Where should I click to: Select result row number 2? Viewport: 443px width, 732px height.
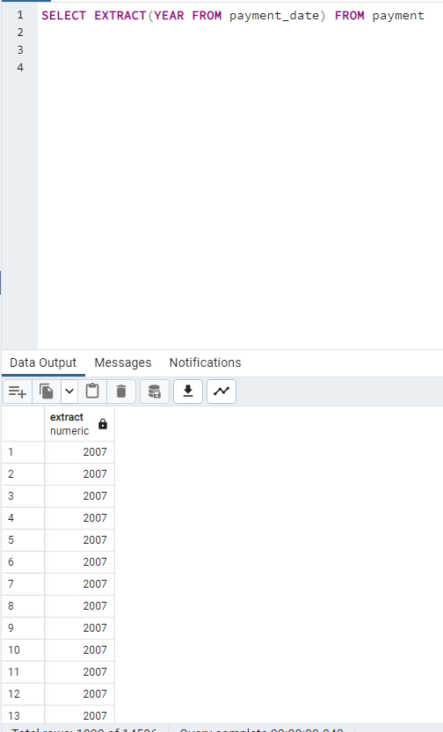pyautogui.click(x=23, y=474)
